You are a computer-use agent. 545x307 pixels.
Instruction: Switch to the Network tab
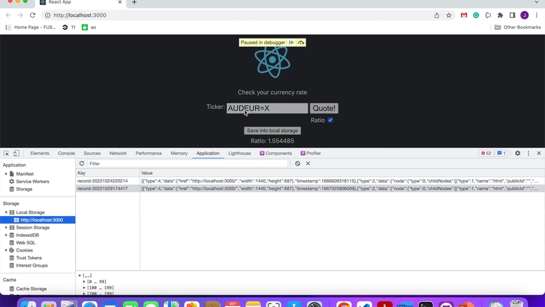tap(118, 153)
